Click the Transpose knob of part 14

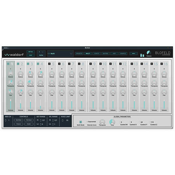point(144,82)
